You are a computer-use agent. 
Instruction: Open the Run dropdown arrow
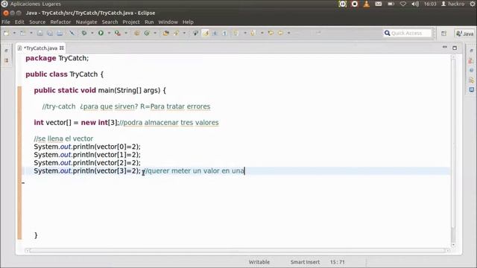coord(109,33)
